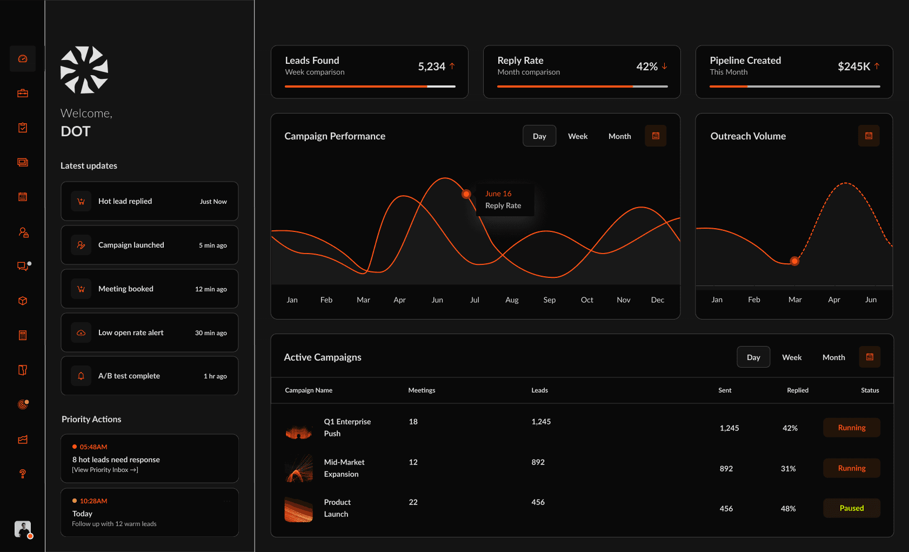Switch Active Campaigns to Week view
Image resolution: width=909 pixels, height=552 pixels.
(x=792, y=357)
